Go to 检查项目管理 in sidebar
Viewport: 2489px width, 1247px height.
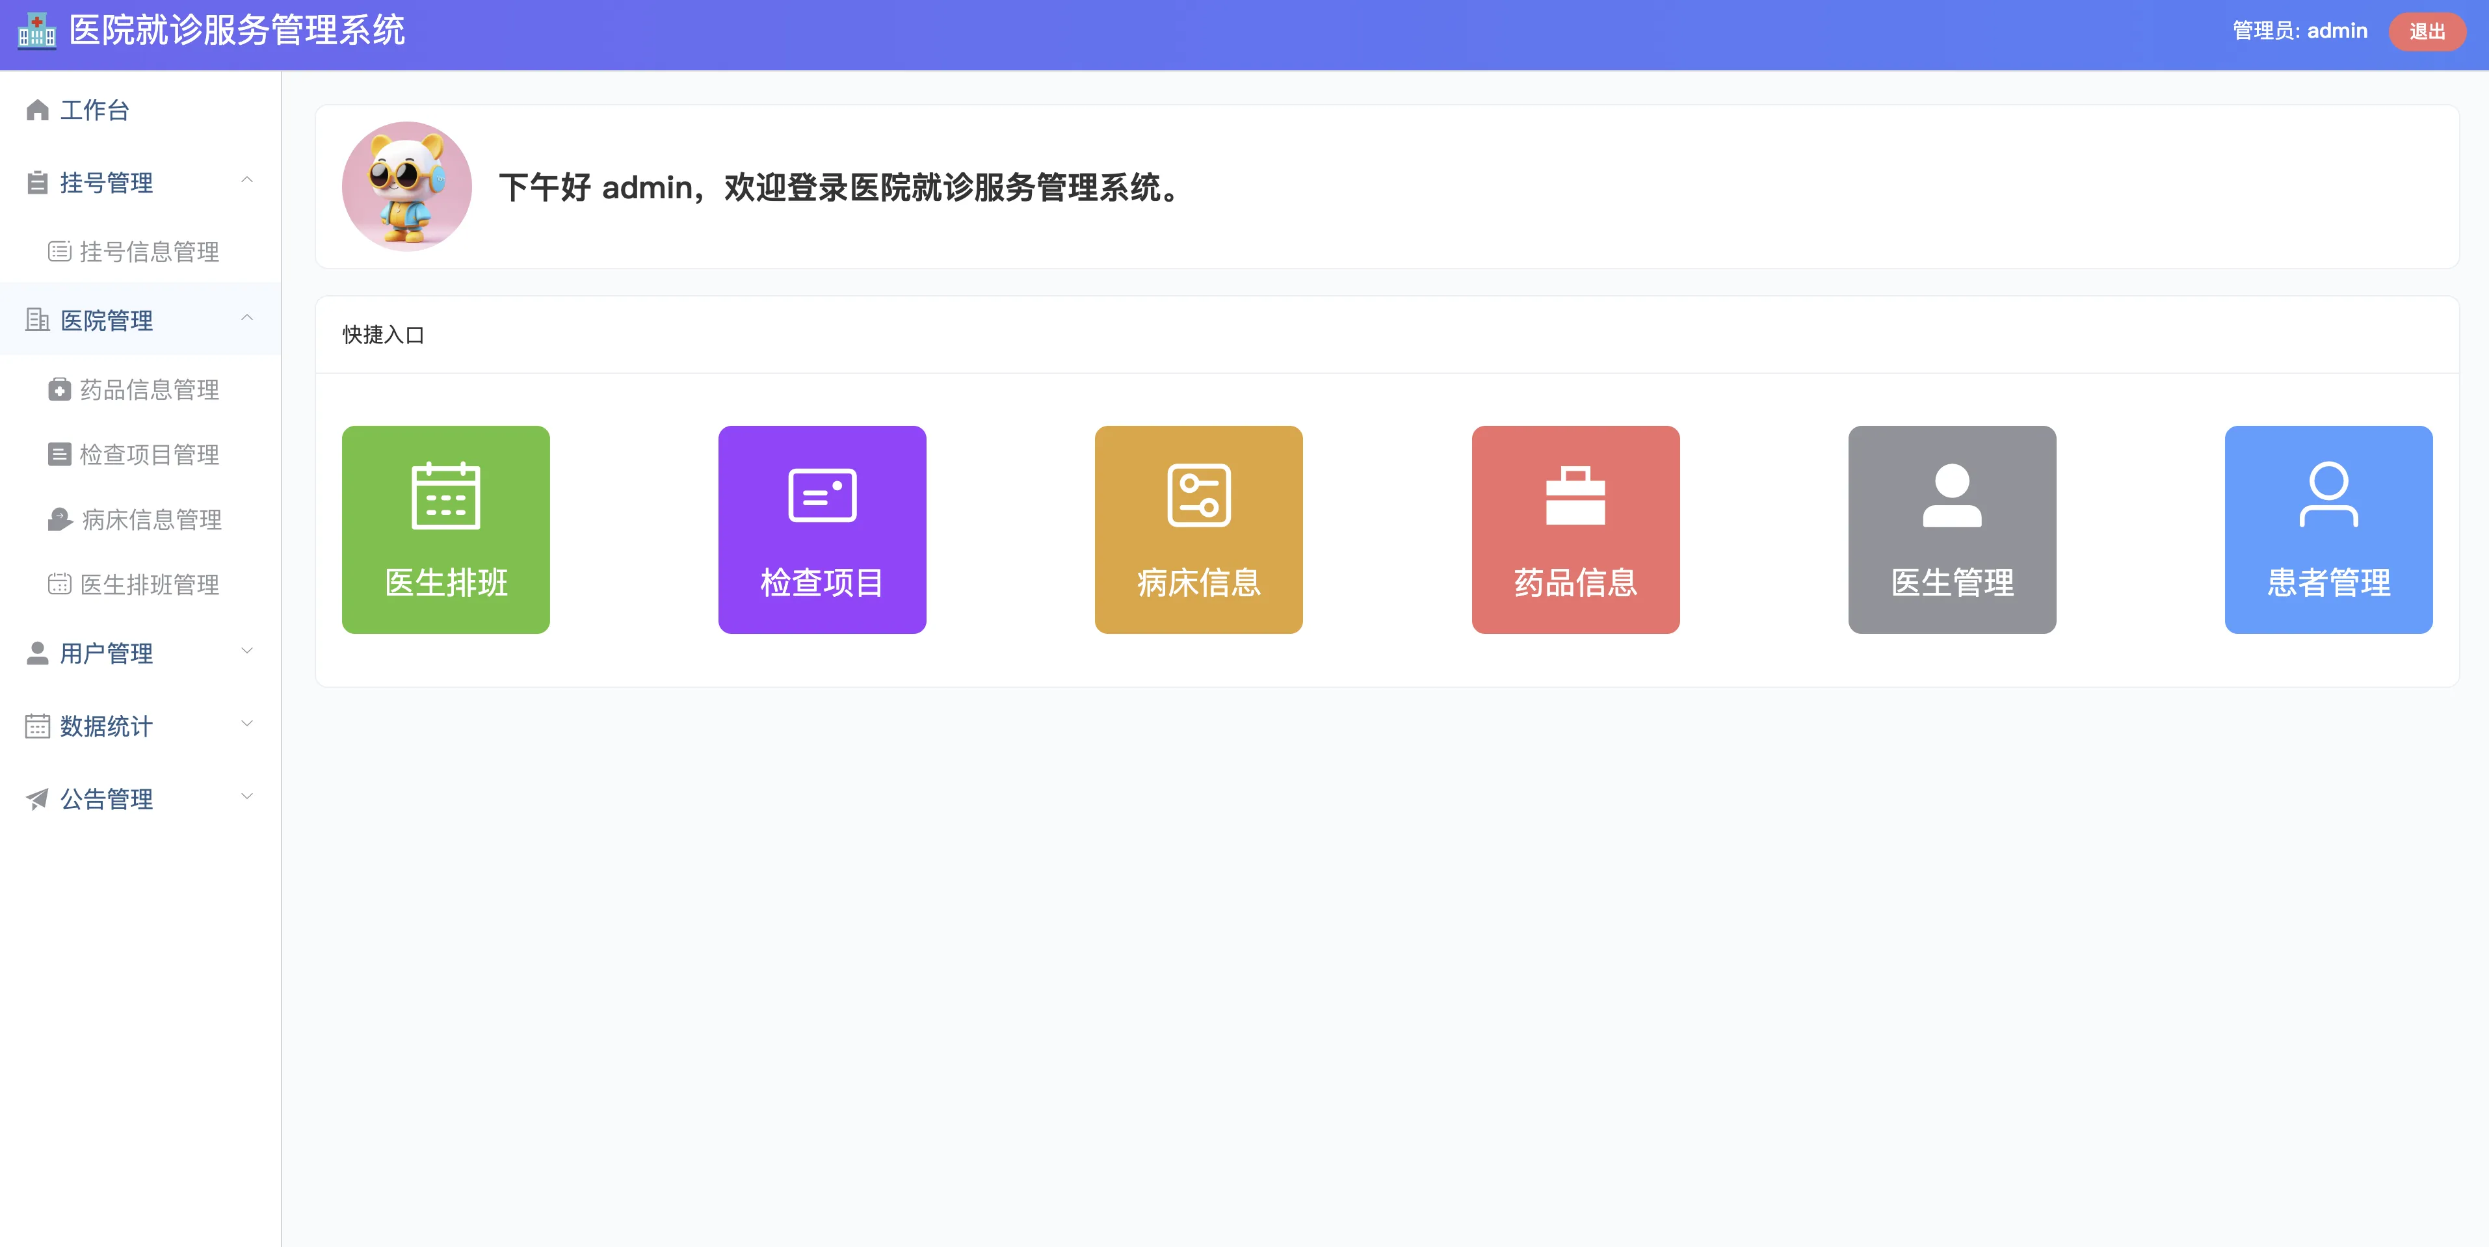pos(149,454)
